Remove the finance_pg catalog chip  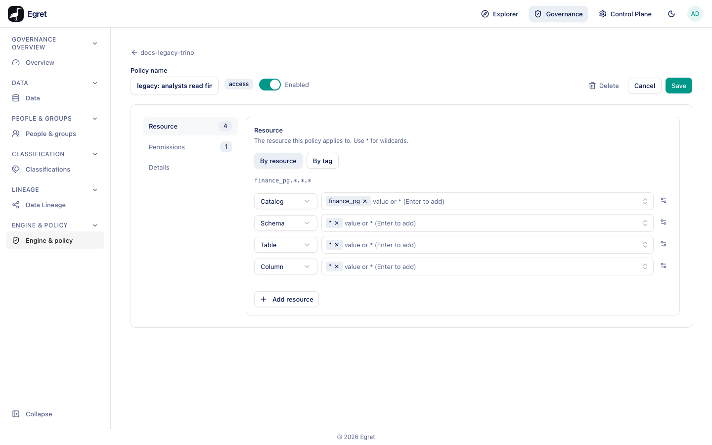point(365,201)
